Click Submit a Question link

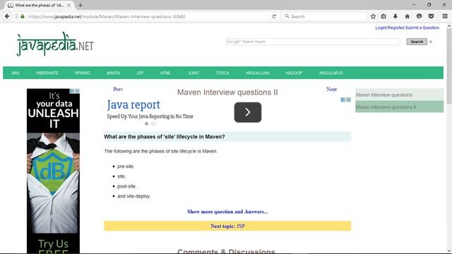click(x=422, y=28)
